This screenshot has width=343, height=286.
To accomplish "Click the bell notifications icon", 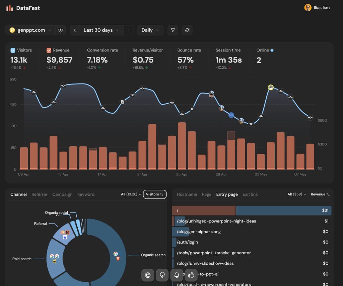I will click(x=177, y=275).
